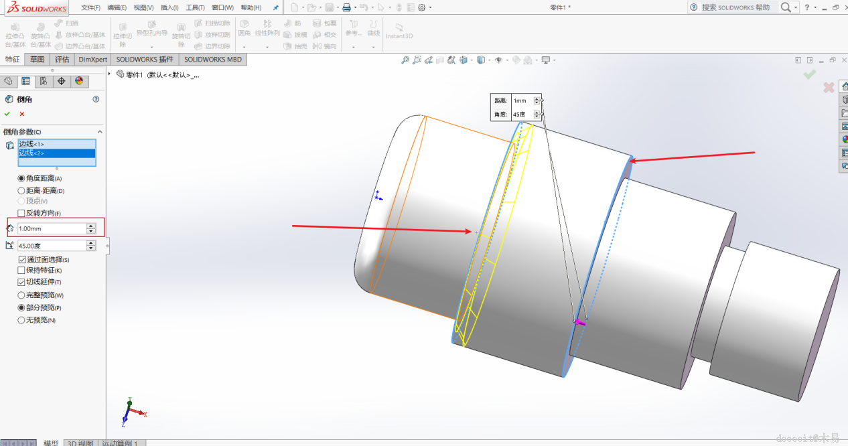Enable the 反转方向 checkbox

pyautogui.click(x=21, y=213)
